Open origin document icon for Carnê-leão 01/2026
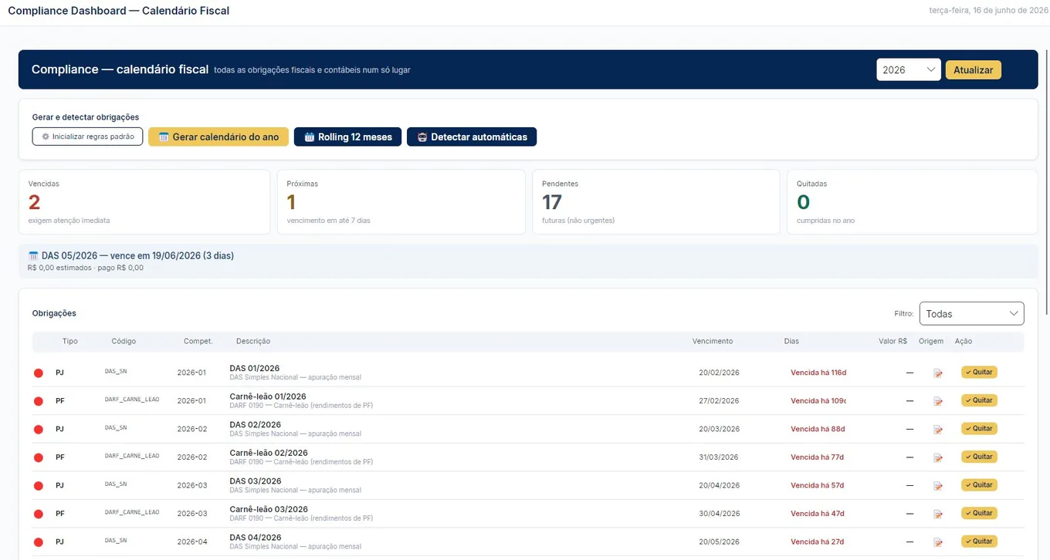This screenshot has width=1050, height=560. 938,401
